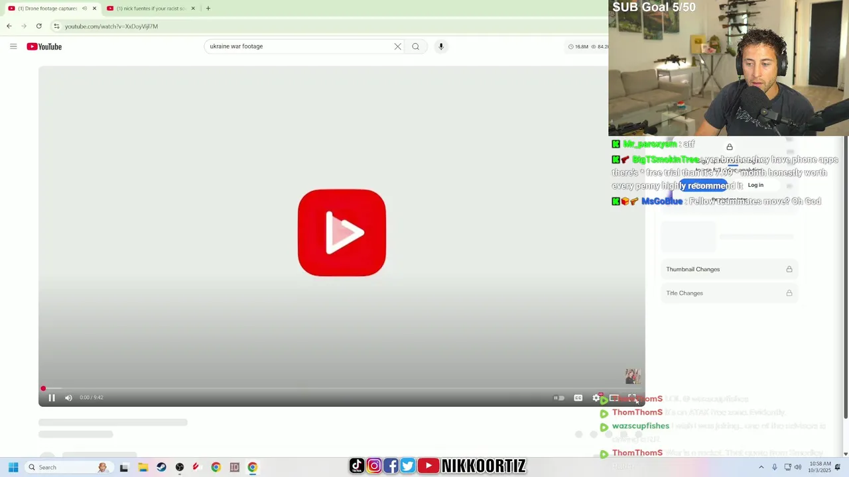Open Windows Start menu
The width and height of the screenshot is (849, 477).
(13, 468)
